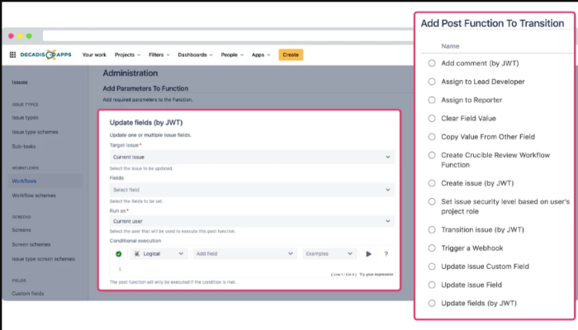Open Sub-tasks in the sidebar
This screenshot has height=330, width=578.
[24, 146]
